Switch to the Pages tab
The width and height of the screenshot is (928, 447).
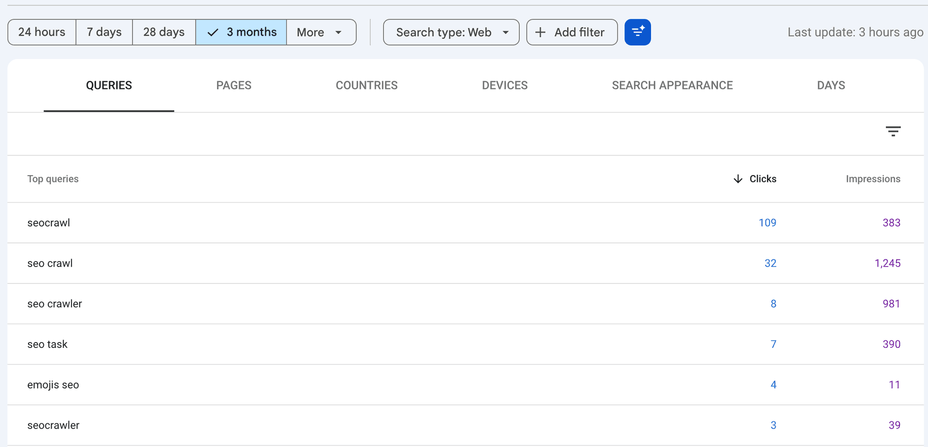(234, 86)
